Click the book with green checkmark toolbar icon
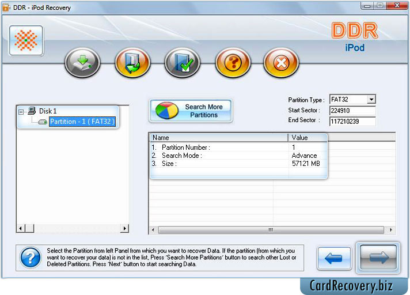410x295 pixels. point(183,63)
